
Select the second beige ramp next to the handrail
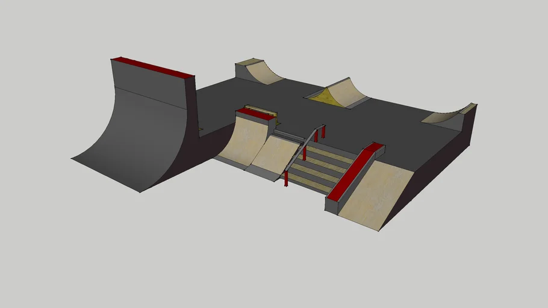[274, 155]
